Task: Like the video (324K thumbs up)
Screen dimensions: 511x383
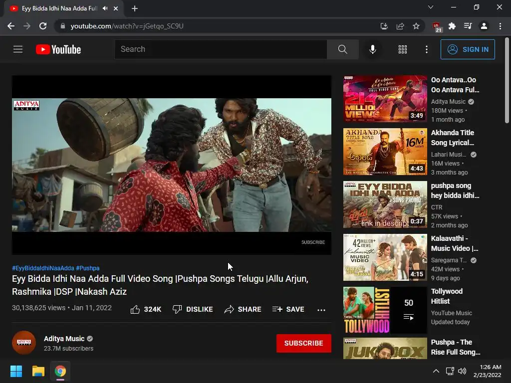Action: click(x=146, y=309)
